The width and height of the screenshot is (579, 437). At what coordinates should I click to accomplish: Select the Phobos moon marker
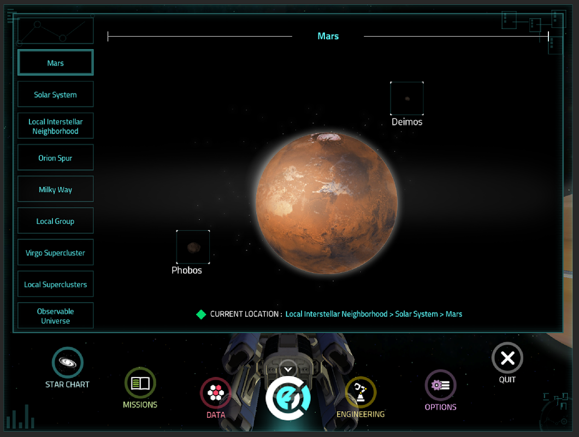point(193,247)
